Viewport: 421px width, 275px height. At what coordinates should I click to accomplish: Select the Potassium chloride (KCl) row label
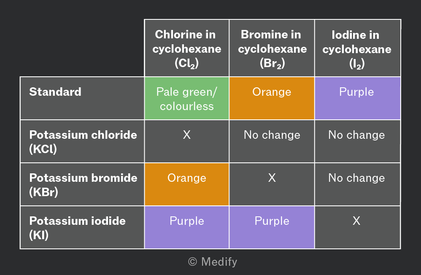(82, 141)
